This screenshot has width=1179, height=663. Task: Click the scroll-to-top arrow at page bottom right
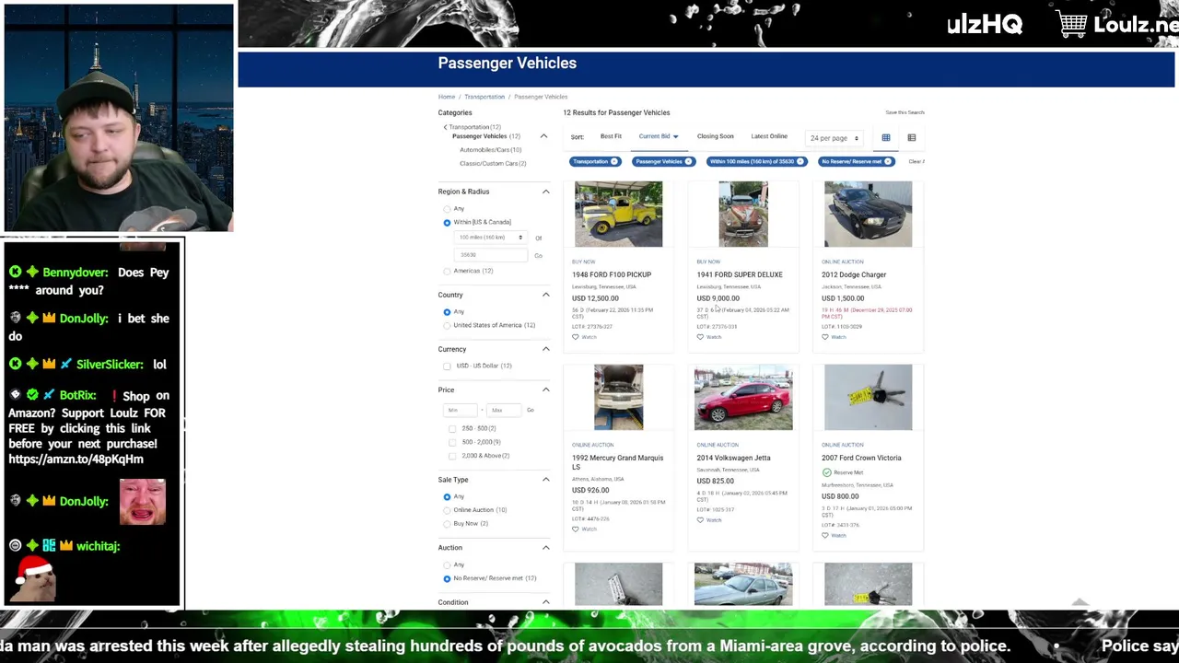point(1080,603)
